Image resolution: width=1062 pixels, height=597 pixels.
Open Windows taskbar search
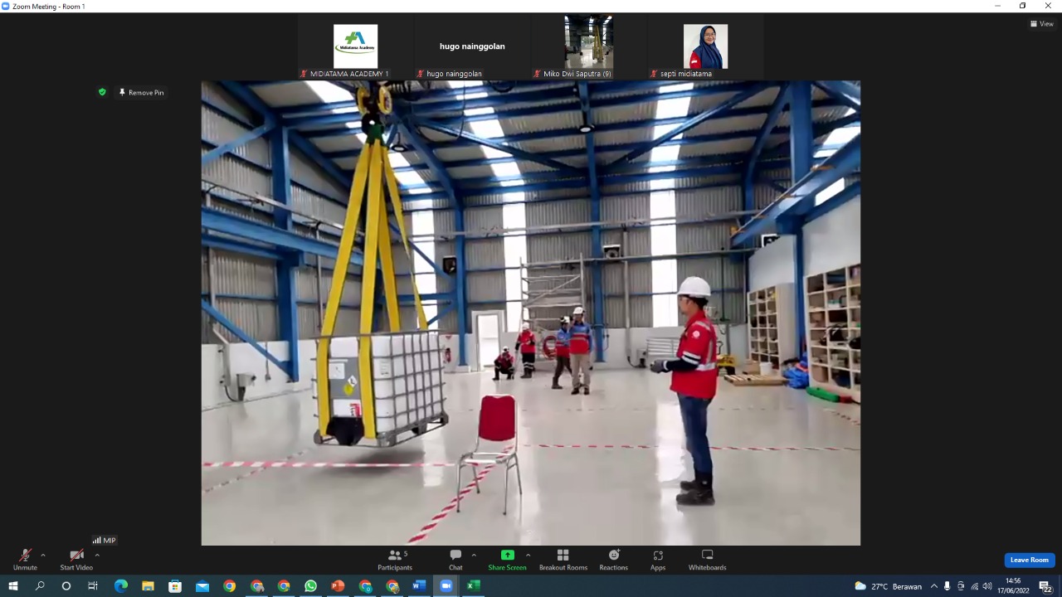point(40,586)
